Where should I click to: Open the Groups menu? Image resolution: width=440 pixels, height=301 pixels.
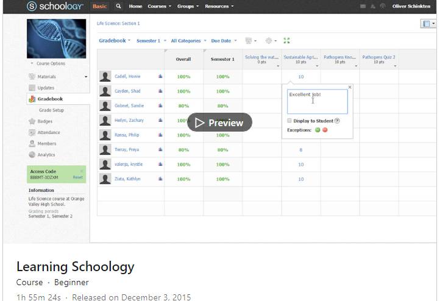(188, 6)
